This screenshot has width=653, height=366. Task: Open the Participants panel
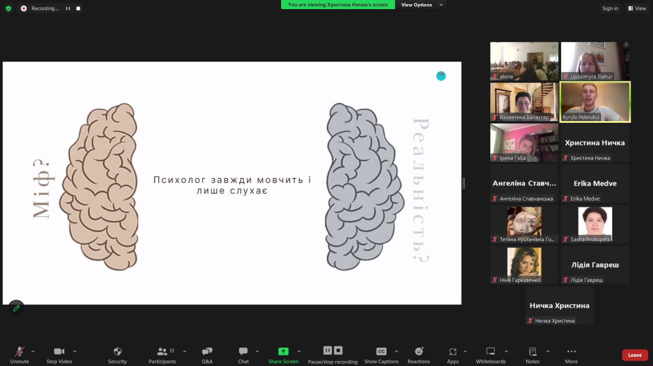click(162, 355)
